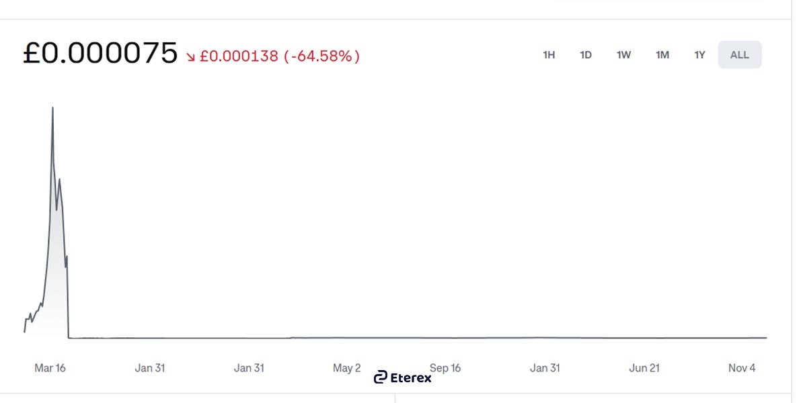Show the 1M price history
The image size is (807, 403).
tap(662, 55)
